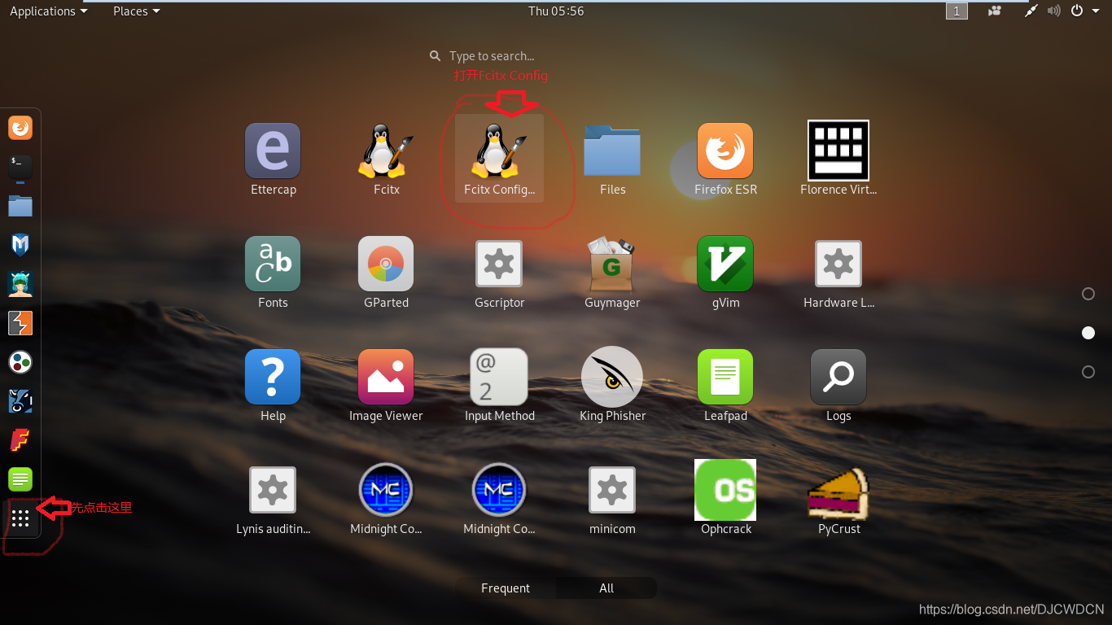
Task: Open the Help application
Action: (273, 386)
